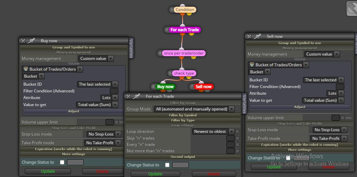
Task: Click yellow output dot under once per trade/order block
Action: click(193, 57)
